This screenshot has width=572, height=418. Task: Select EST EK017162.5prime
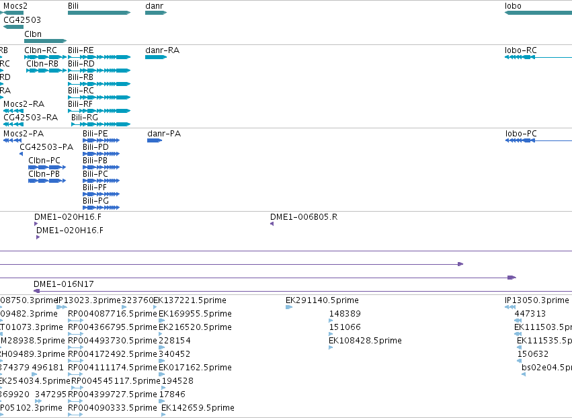pyautogui.click(x=161, y=374)
